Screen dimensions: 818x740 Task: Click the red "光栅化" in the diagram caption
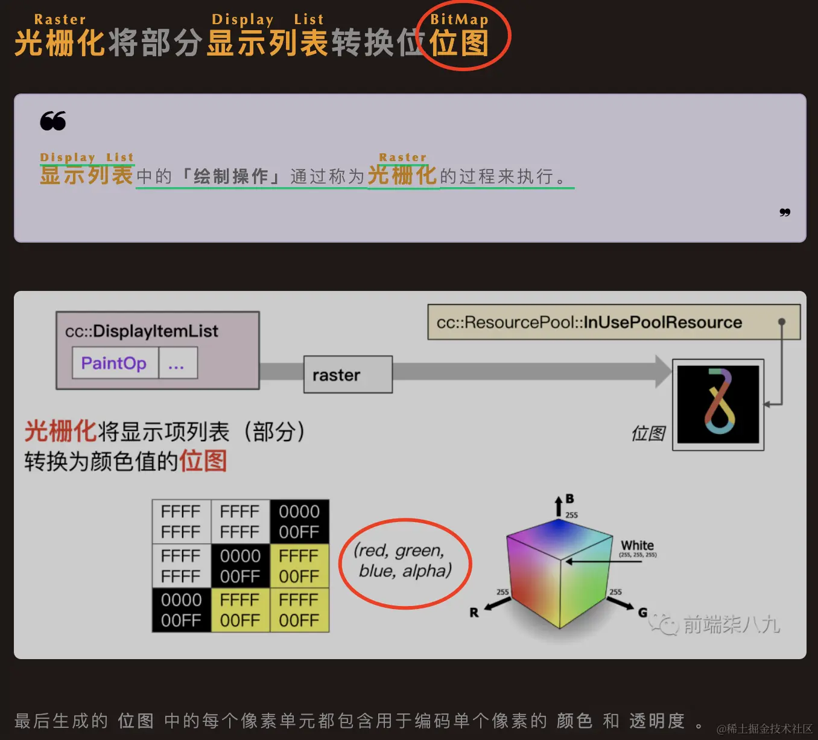[60, 432]
